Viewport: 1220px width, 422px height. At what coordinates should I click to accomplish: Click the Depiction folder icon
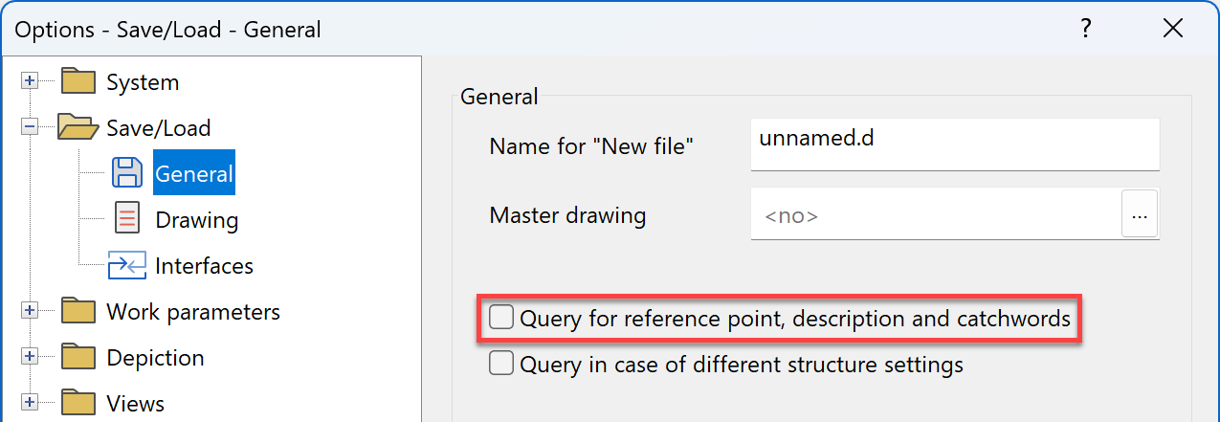78,357
